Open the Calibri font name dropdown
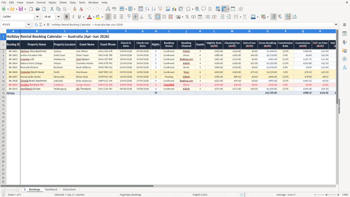 37,17
